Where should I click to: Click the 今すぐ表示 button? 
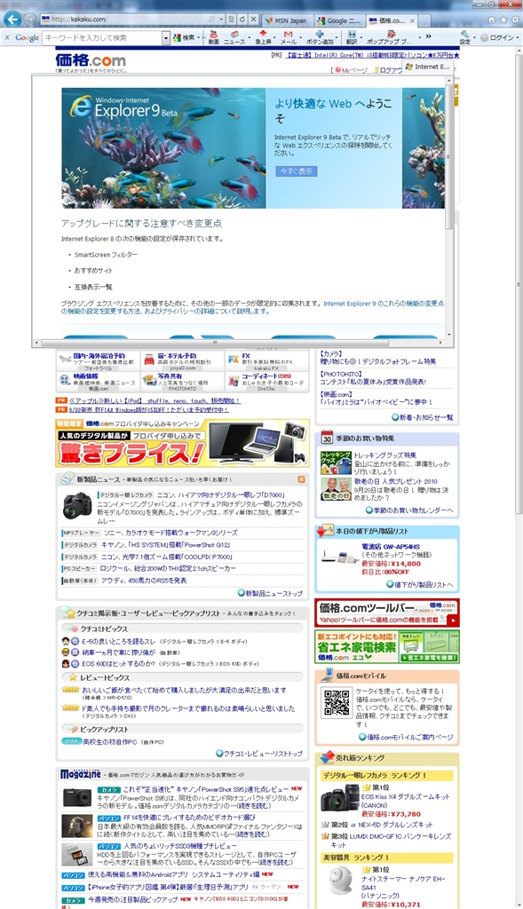tap(297, 171)
